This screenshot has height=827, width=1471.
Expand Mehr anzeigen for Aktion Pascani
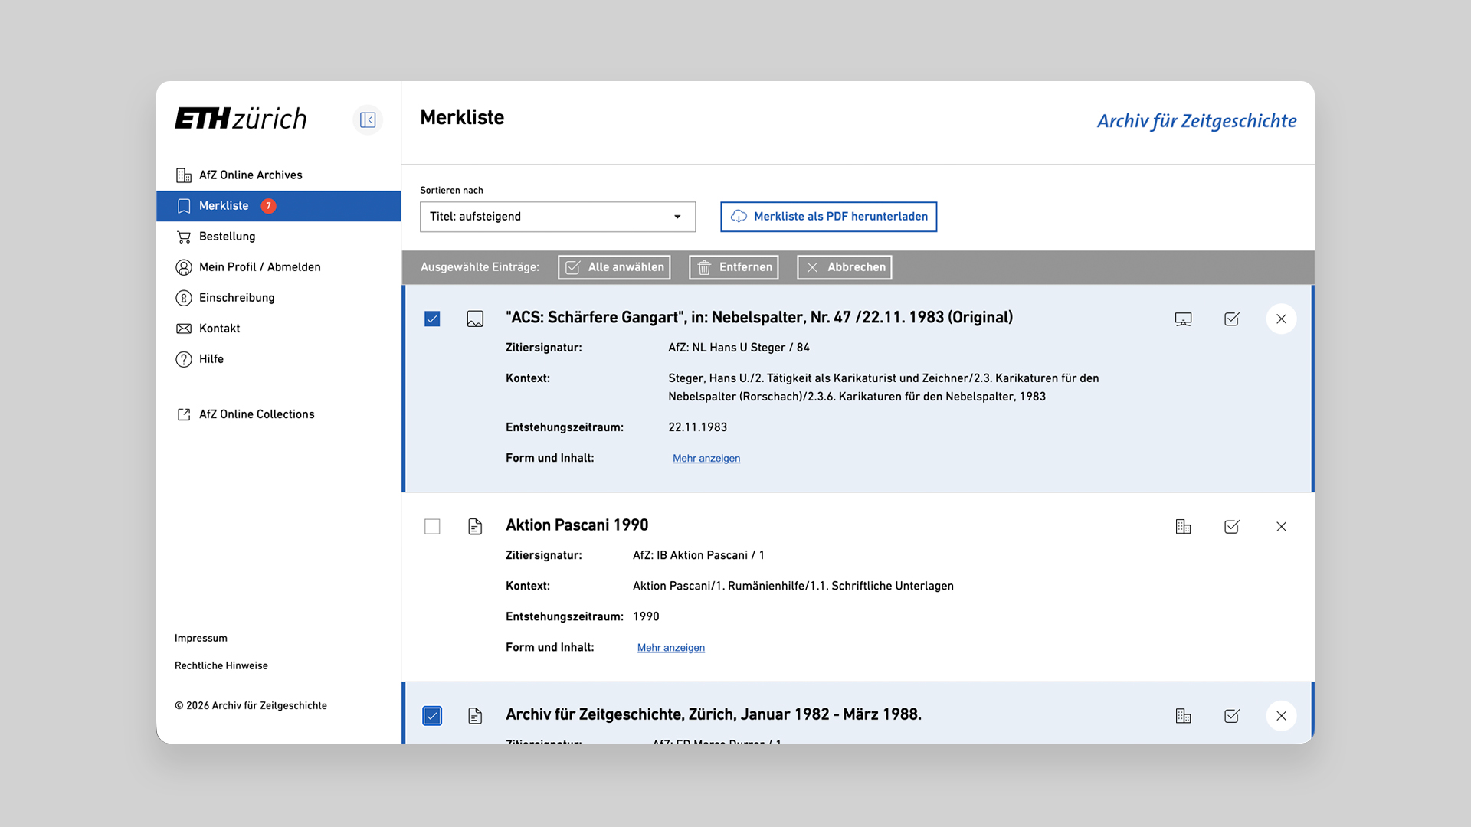click(x=670, y=648)
